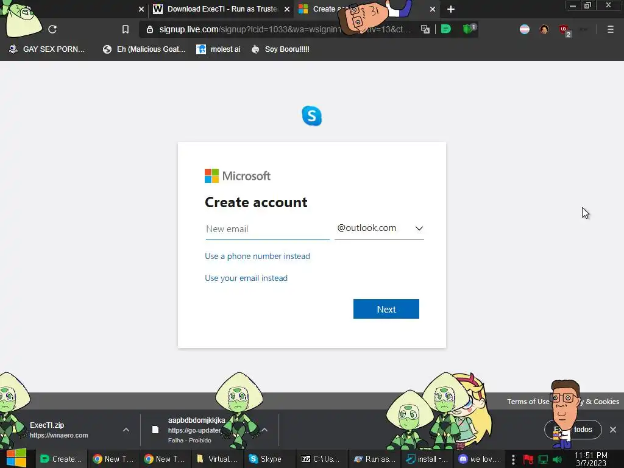The image size is (624, 468).
Task: Focus the New email input field
Action: [x=268, y=229]
